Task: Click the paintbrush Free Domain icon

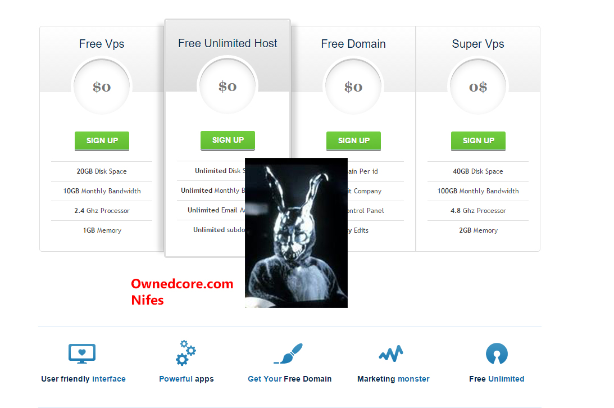Action: (288, 353)
